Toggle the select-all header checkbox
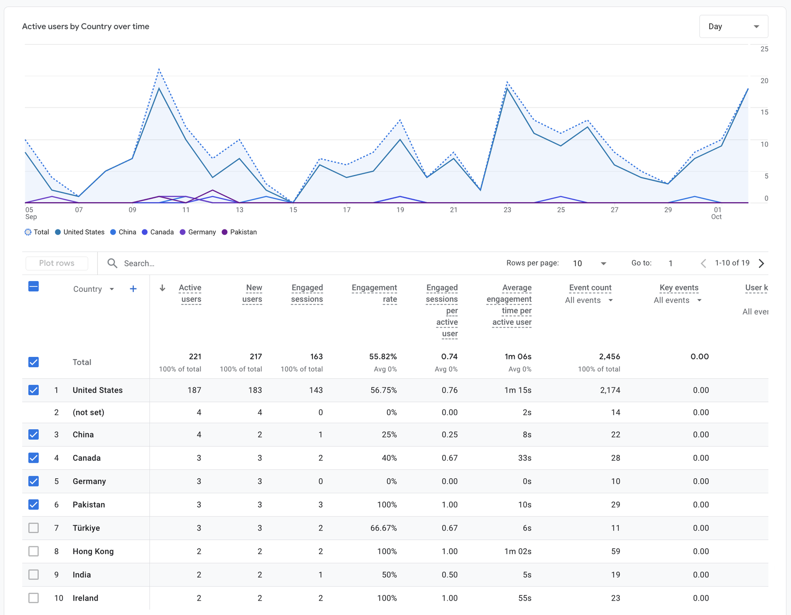Viewport: 791px width, 615px height. pyautogui.click(x=34, y=287)
